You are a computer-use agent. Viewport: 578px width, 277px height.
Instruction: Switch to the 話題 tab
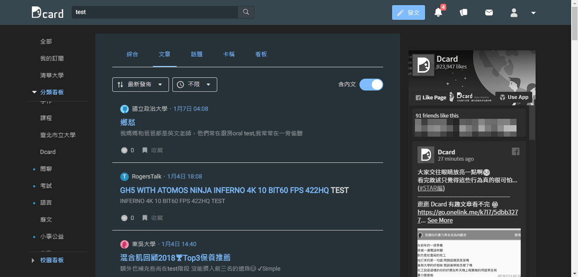[197, 54]
